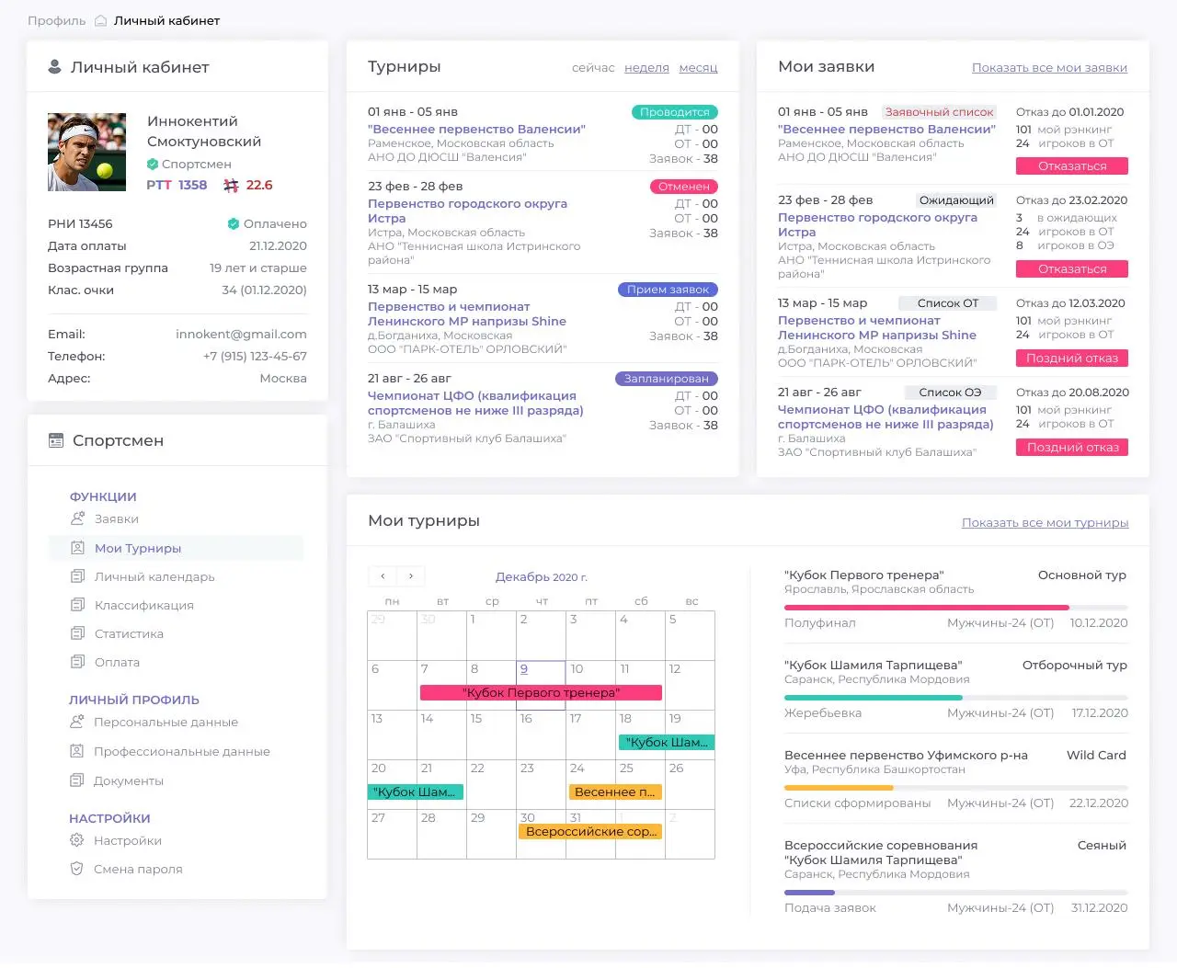Viewport: 1177px width, 968px height.
Task: Click the Профиль breadcrumb link
Action: click(57, 21)
